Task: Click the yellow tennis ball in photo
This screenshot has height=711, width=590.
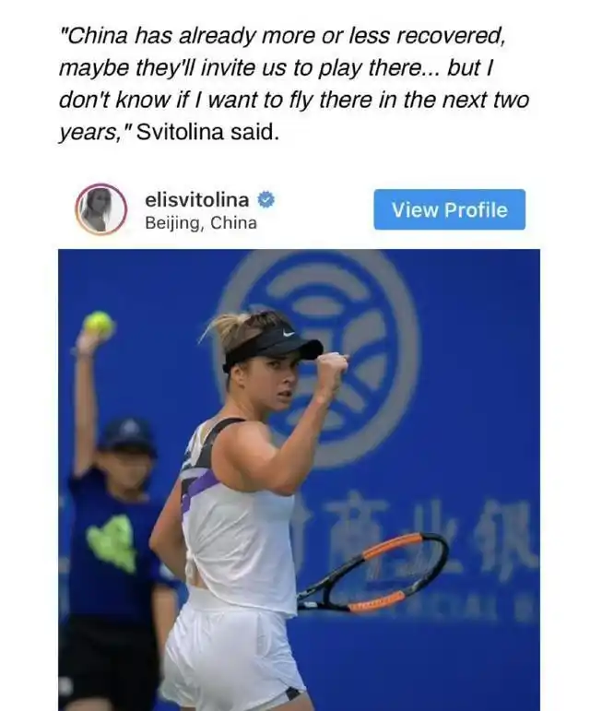Action: 99,324
